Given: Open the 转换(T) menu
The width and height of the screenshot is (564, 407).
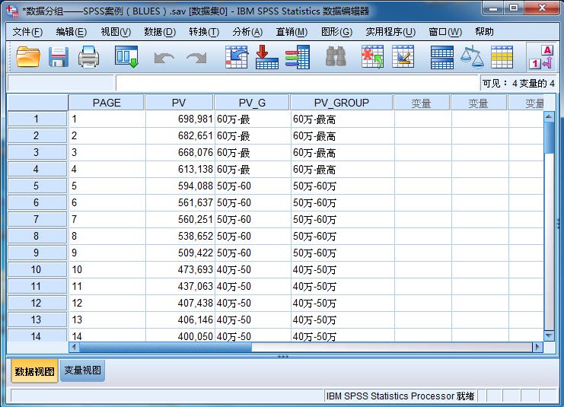Looking at the screenshot, I should pyautogui.click(x=204, y=32).
